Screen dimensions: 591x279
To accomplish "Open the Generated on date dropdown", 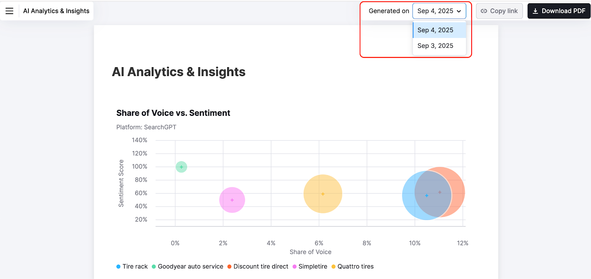I will (439, 11).
